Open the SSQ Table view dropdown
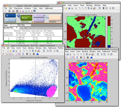122x107 pixels. click(21, 25)
